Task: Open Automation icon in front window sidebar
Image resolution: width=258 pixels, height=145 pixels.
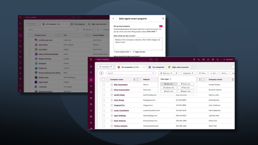Action: (x=91, y=122)
